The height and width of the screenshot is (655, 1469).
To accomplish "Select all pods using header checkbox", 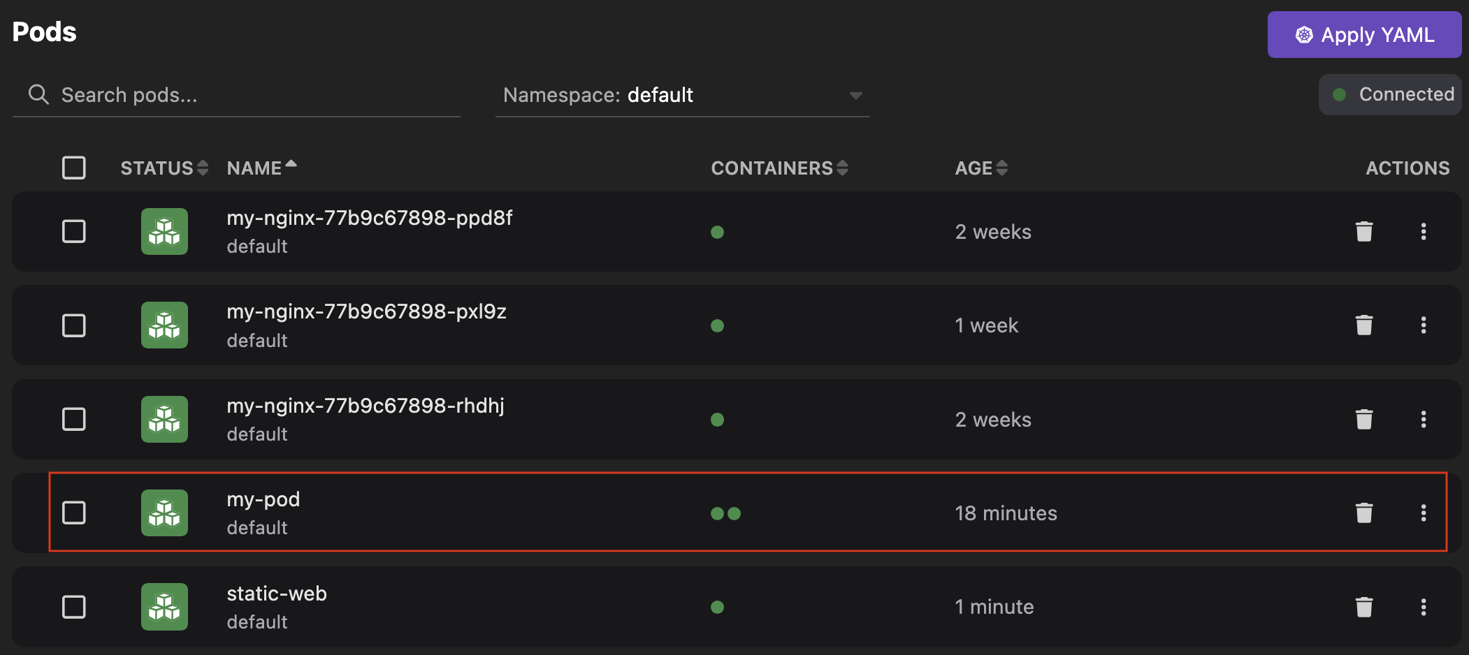I will (x=74, y=168).
